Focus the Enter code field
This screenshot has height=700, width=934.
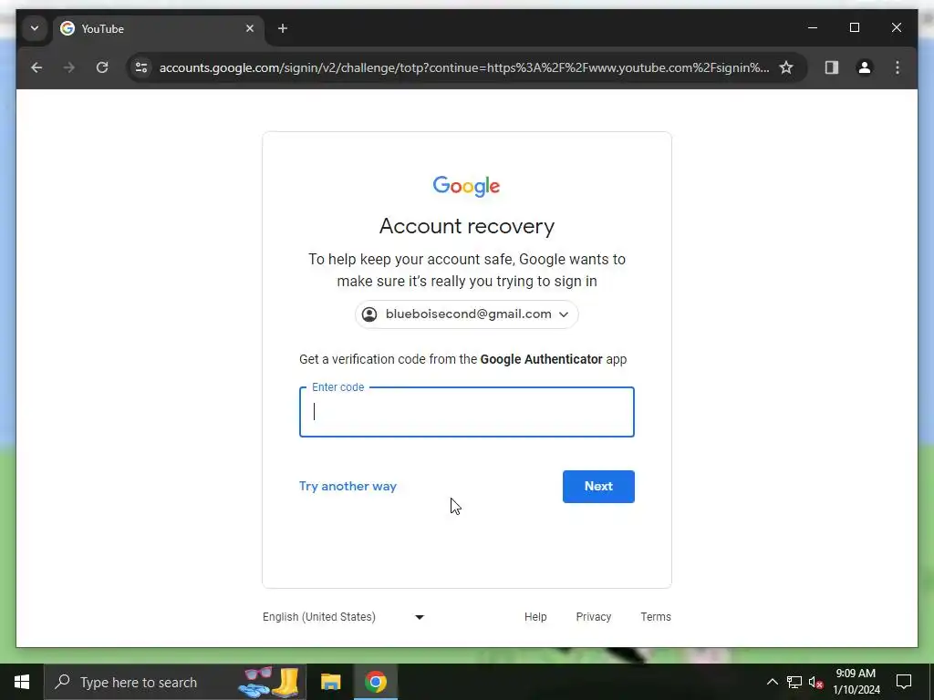pos(466,412)
